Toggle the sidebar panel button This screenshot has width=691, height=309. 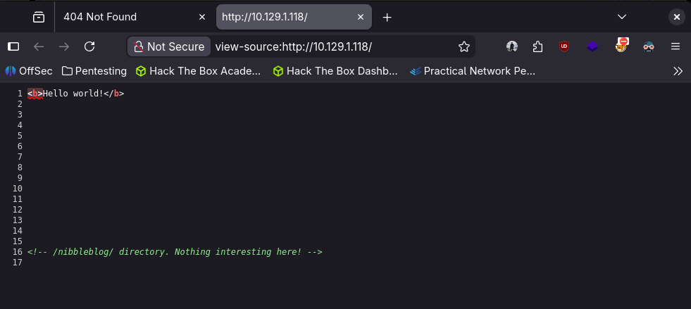[13, 46]
